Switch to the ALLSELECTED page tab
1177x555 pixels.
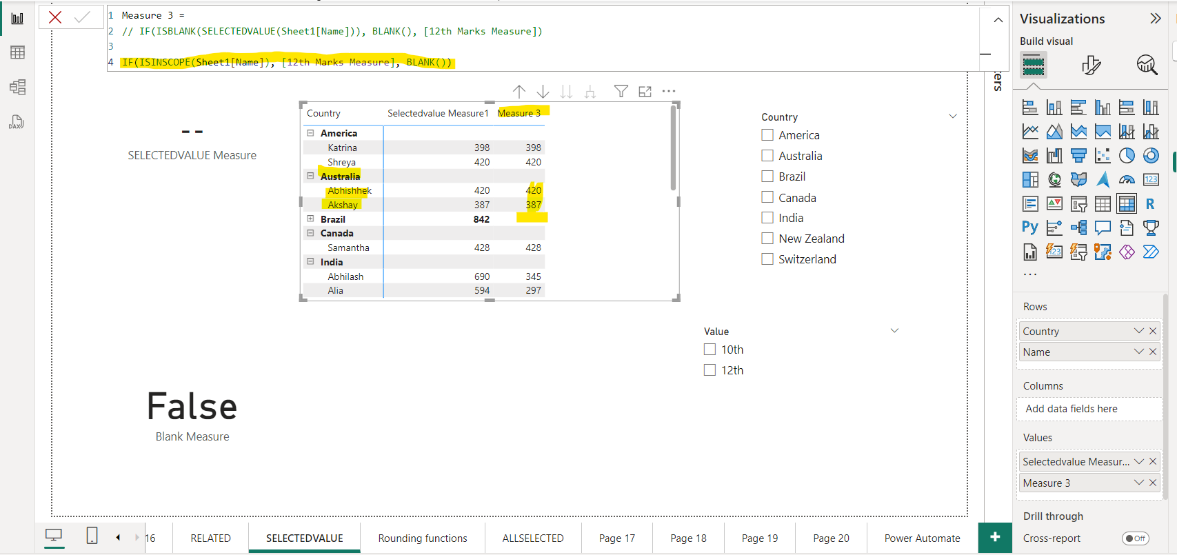tap(532, 538)
